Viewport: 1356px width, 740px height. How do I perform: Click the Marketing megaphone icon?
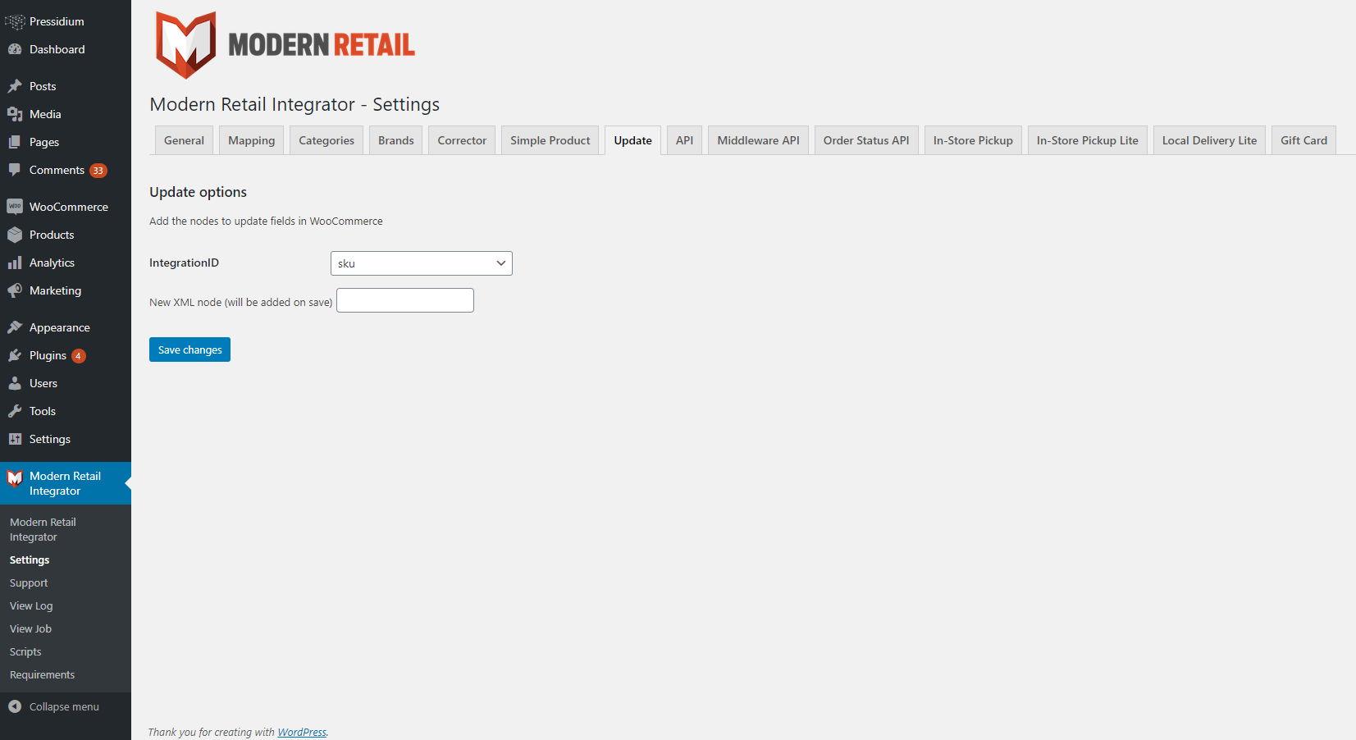[x=15, y=290]
